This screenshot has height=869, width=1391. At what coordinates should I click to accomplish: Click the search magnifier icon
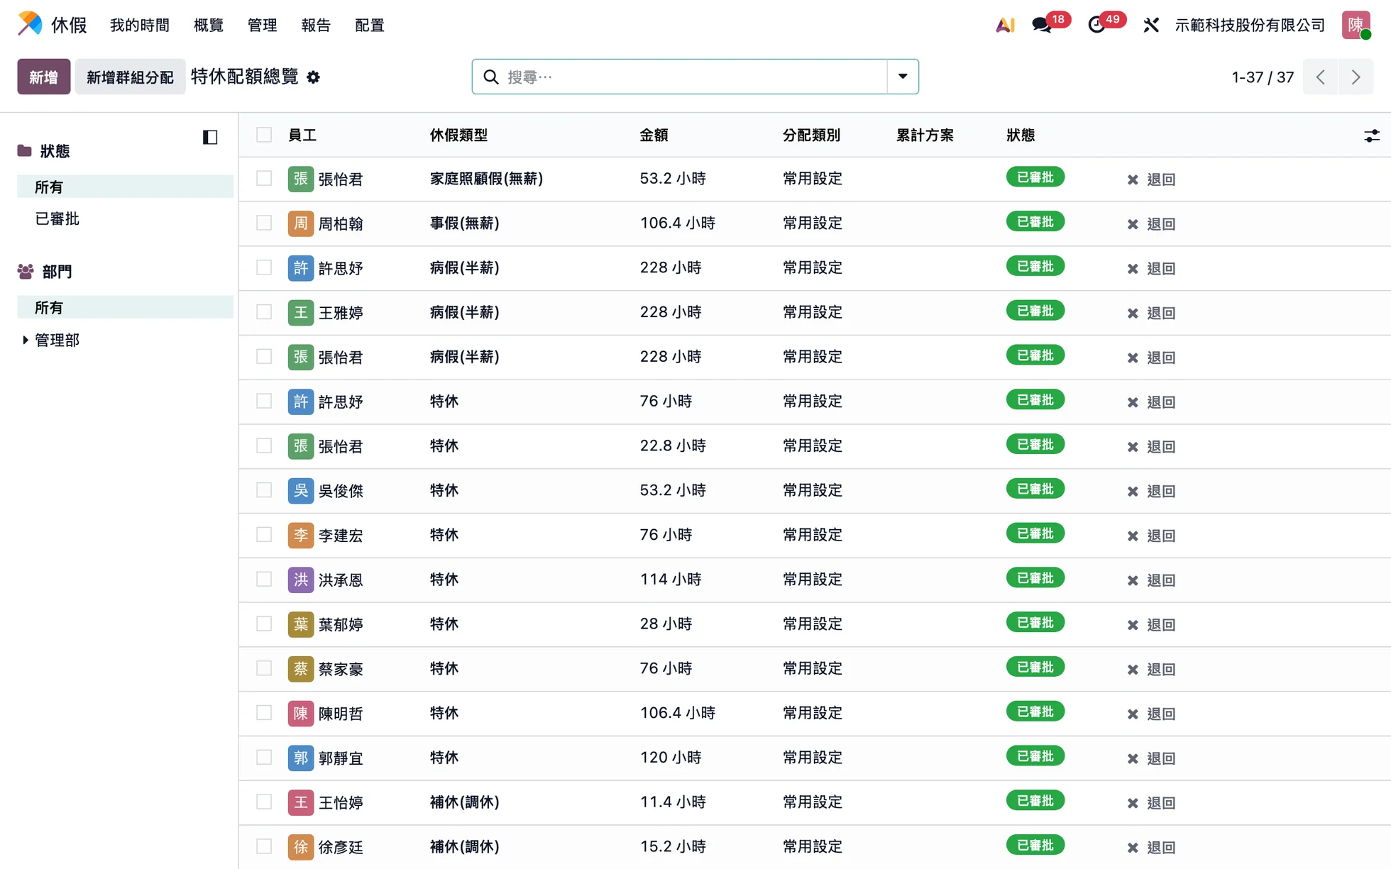491,77
